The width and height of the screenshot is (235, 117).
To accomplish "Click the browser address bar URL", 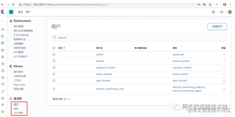I will pos(70,5).
